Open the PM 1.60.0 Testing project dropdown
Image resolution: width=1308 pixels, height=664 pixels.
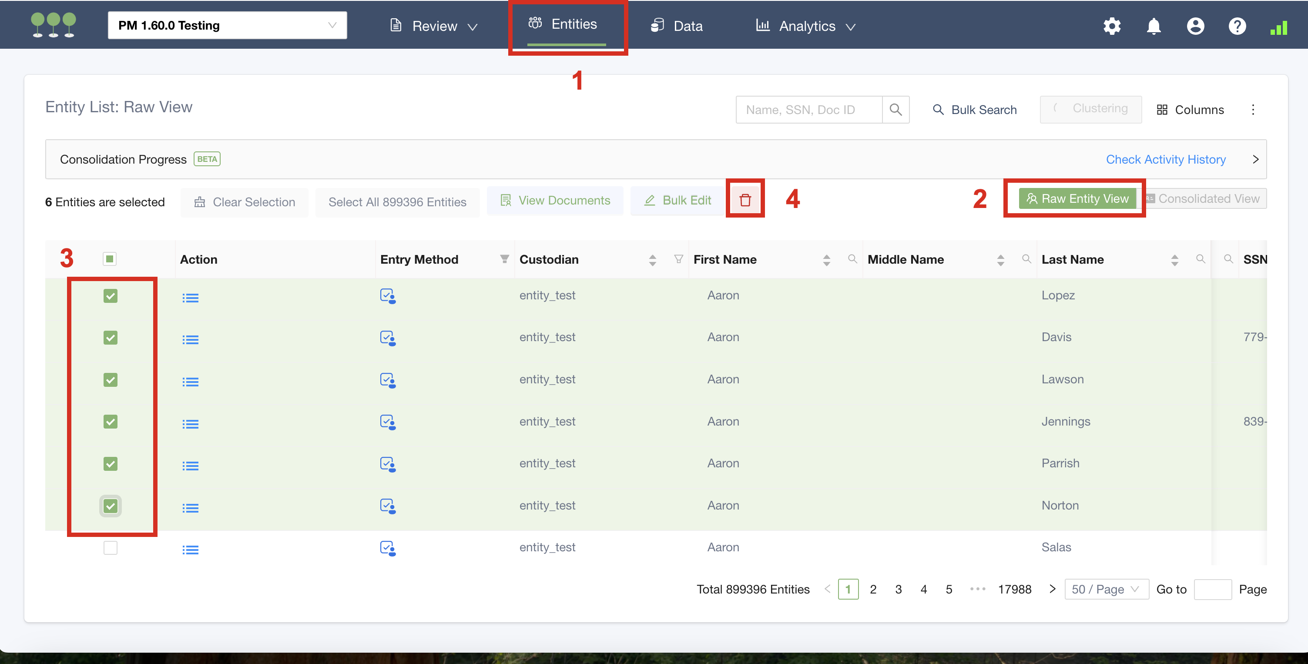tap(228, 25)
